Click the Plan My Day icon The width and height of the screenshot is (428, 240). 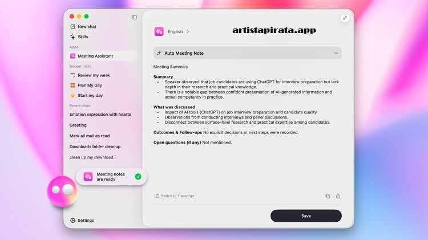[72, 86]
